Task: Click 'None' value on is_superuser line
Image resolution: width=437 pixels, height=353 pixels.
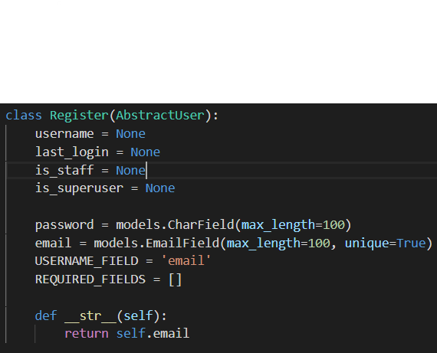Action: (160, 188)
